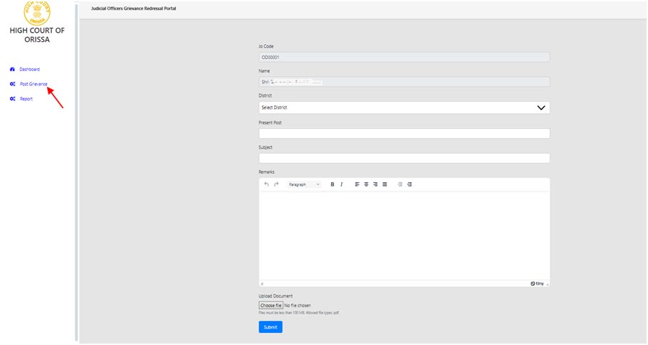Align text right in Remarks editor
The image size is (648, 345).
click(375, 184)
